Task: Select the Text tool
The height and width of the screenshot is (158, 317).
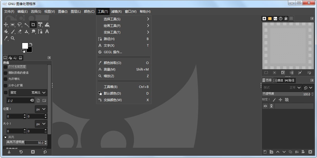Action: pyautogui.click(x=47, y=31)
